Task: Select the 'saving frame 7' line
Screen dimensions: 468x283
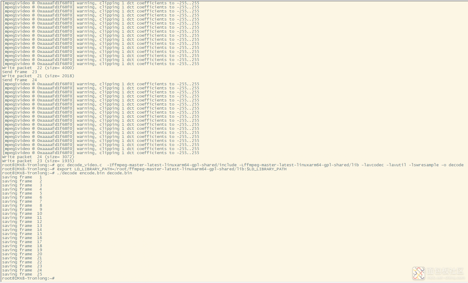Action: (22, 201)
